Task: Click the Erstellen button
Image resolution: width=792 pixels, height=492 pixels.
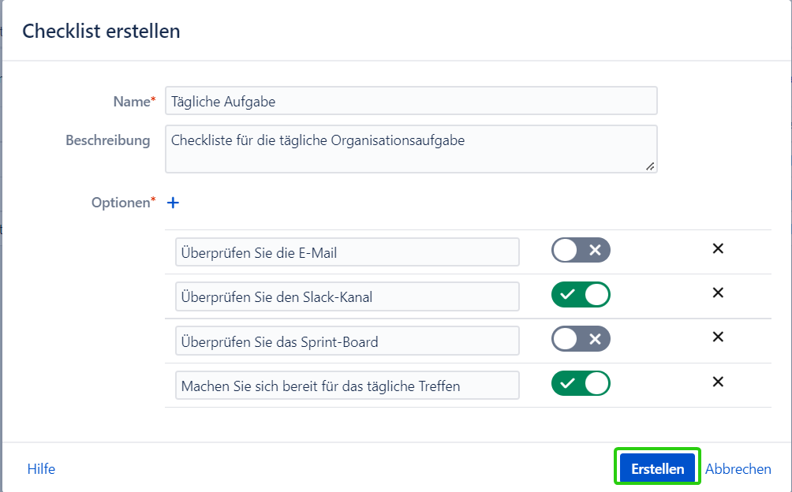Action: pos(657,468)
